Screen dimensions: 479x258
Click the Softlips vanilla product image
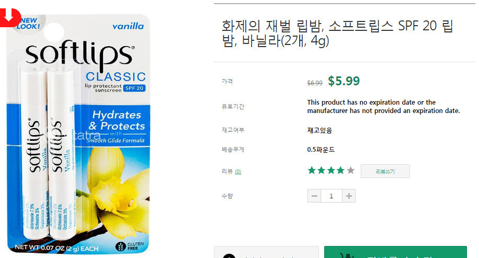pyautogui.click(x=78, y=133)
